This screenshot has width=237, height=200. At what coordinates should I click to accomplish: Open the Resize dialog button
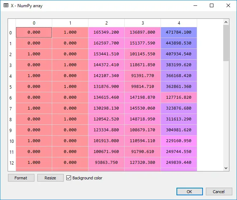(x=50, y=178)
